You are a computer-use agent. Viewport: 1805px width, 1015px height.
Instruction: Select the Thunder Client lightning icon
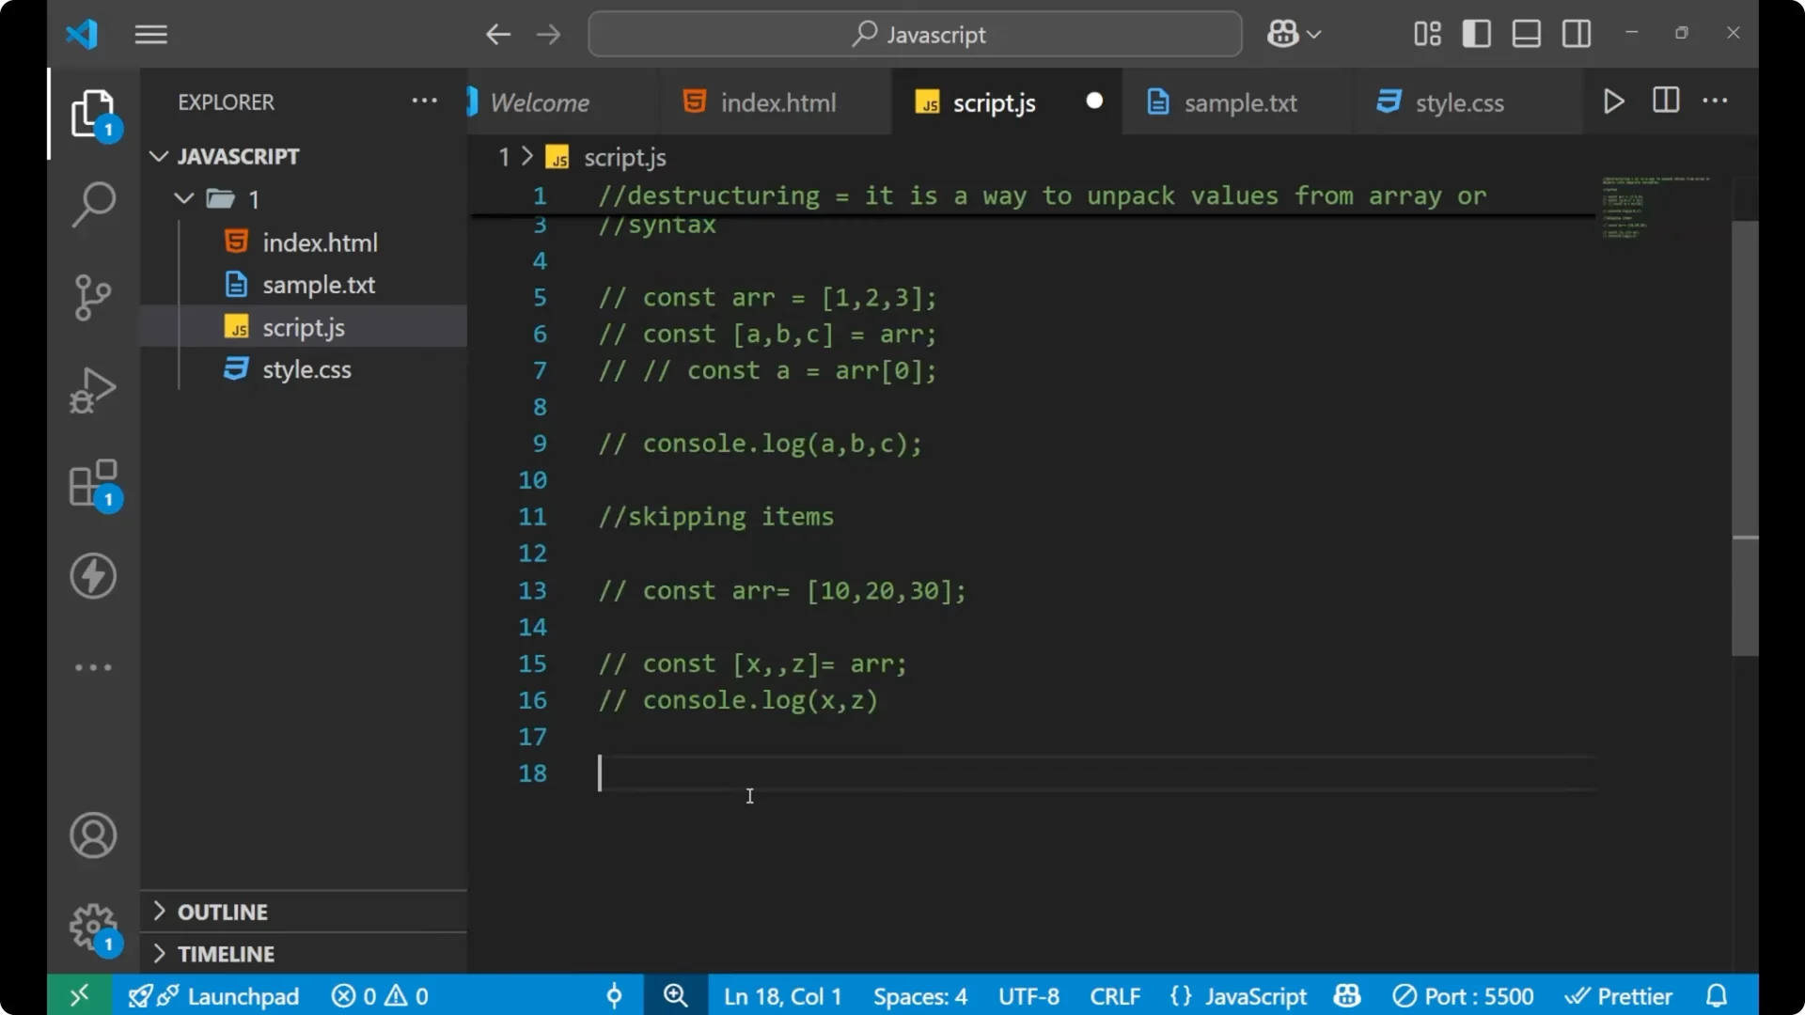coord(92,576)
